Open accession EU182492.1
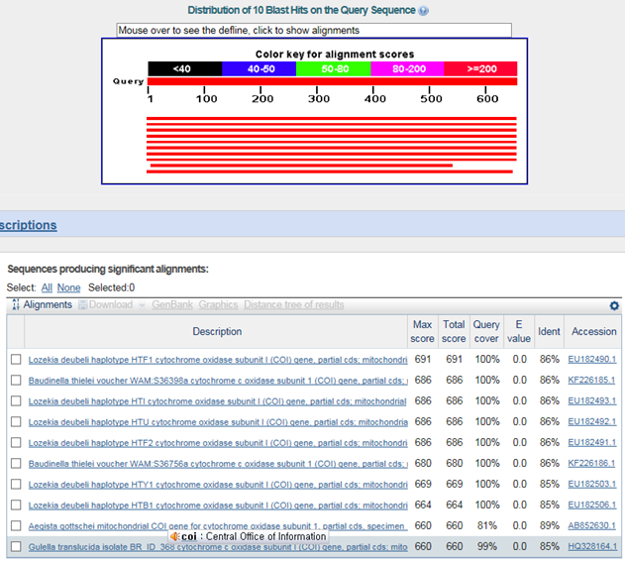The height and width of the screenshot is (562, 625). [x=592, y=421]
